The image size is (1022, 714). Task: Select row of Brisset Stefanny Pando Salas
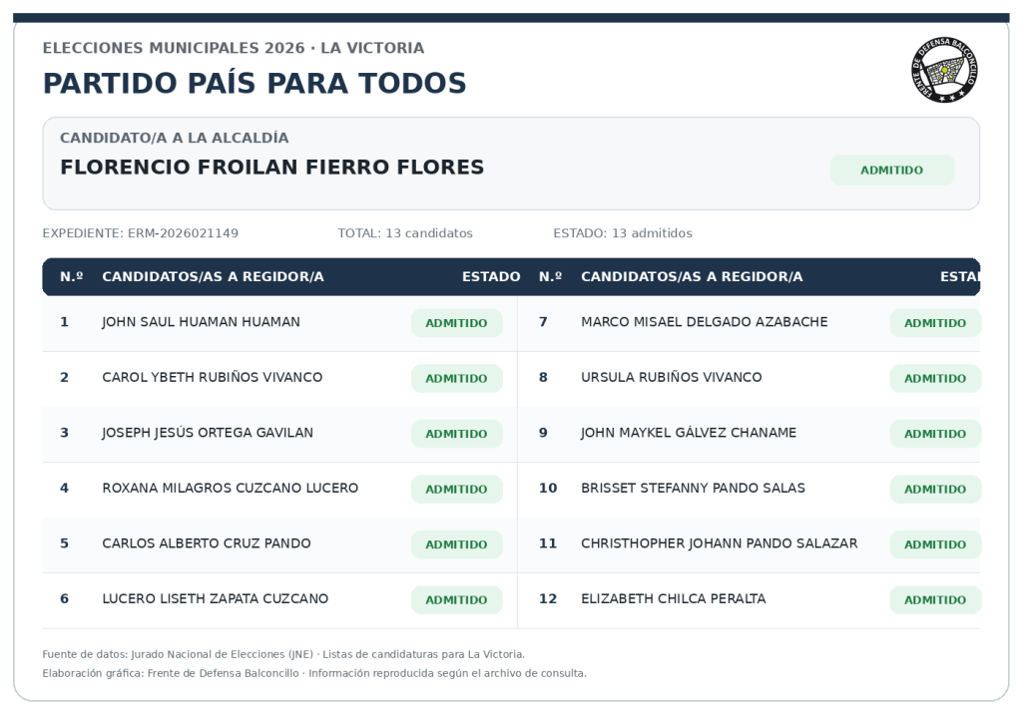pos(749,490)
